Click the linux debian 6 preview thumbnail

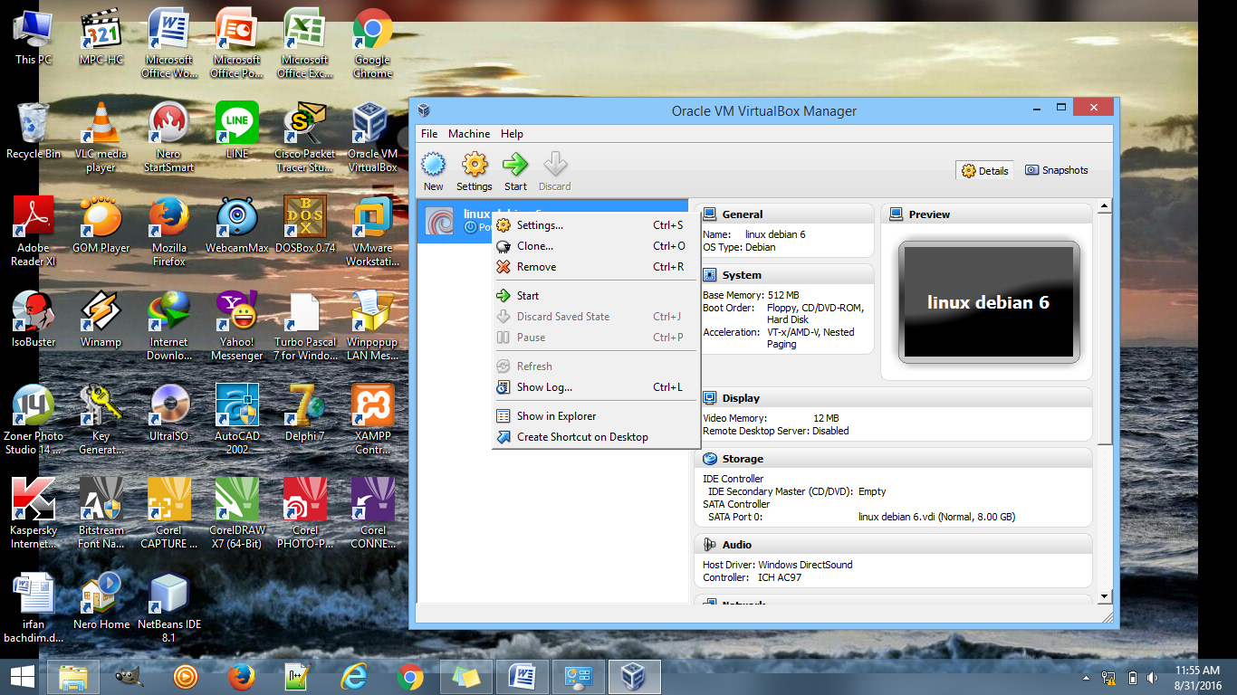click(x=988, y=302)
